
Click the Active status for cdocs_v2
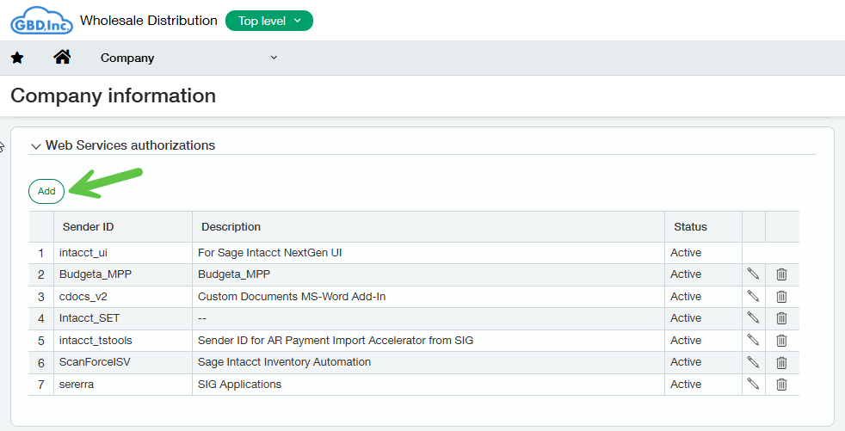(686, 296)
